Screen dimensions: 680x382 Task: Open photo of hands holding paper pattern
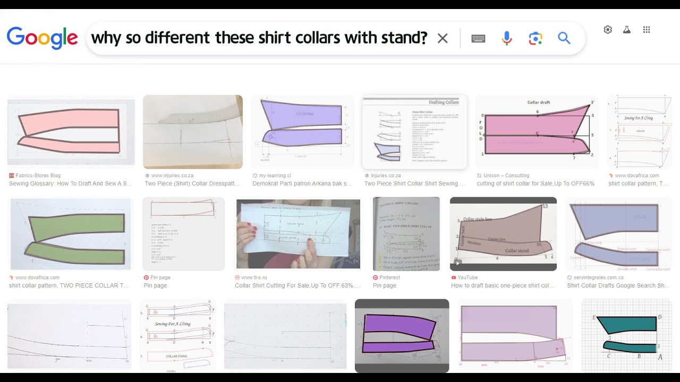pyautogui.click(x=298, y=234)
